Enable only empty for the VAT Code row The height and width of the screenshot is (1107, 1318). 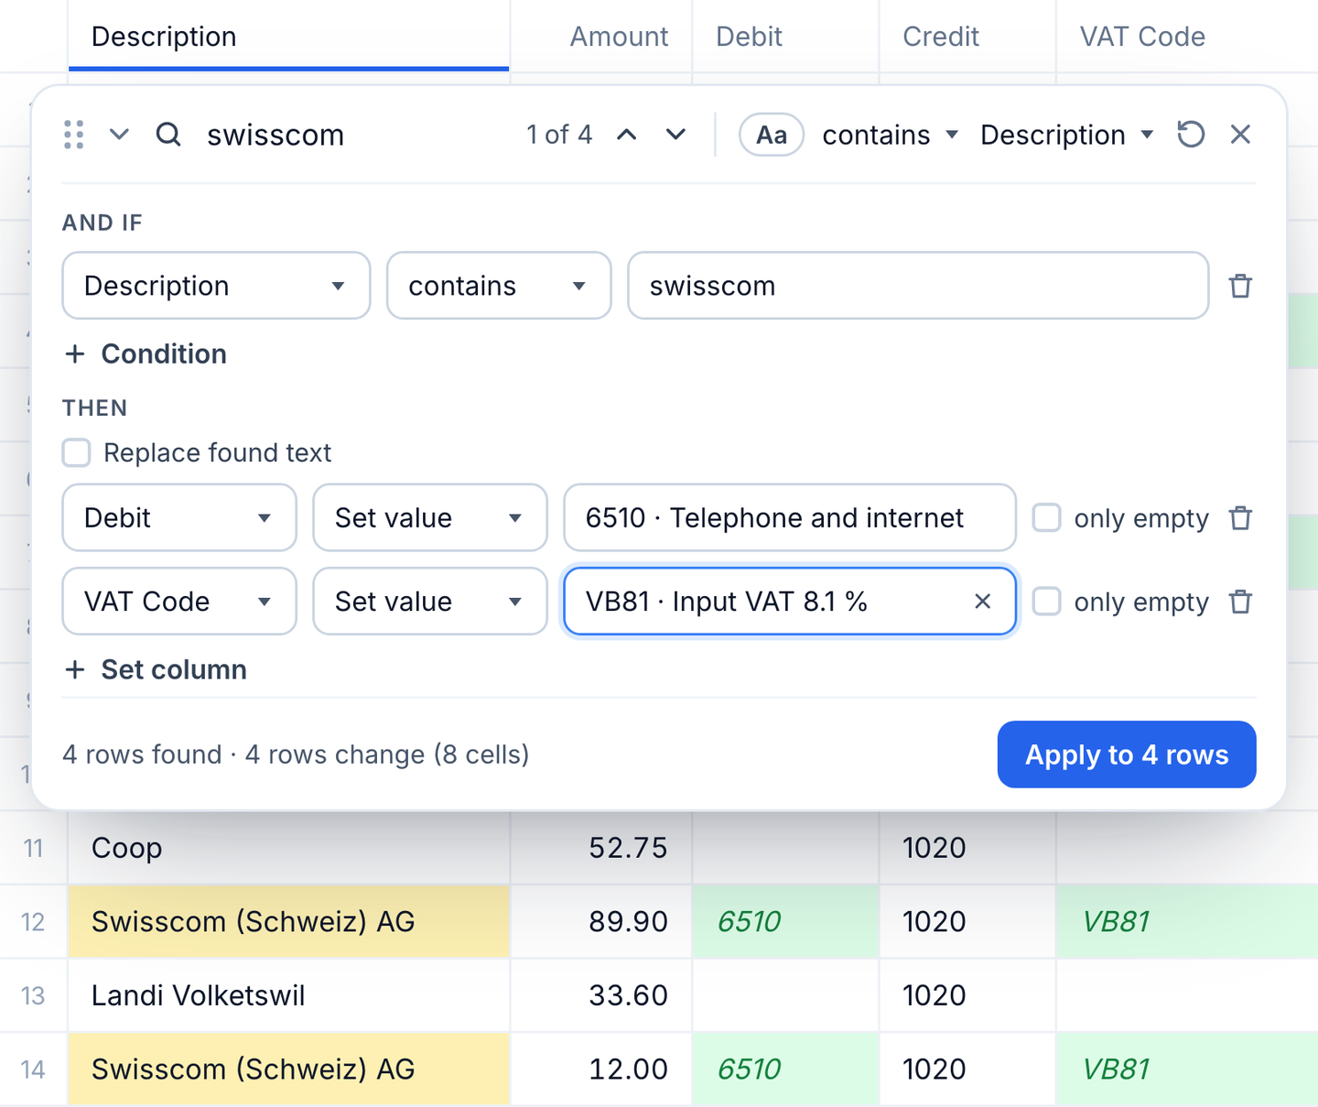pos(1046,602)
